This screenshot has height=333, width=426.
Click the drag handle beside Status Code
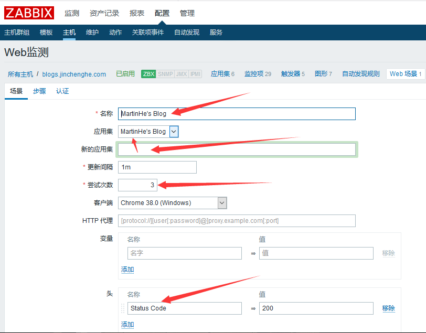(123, 308)
